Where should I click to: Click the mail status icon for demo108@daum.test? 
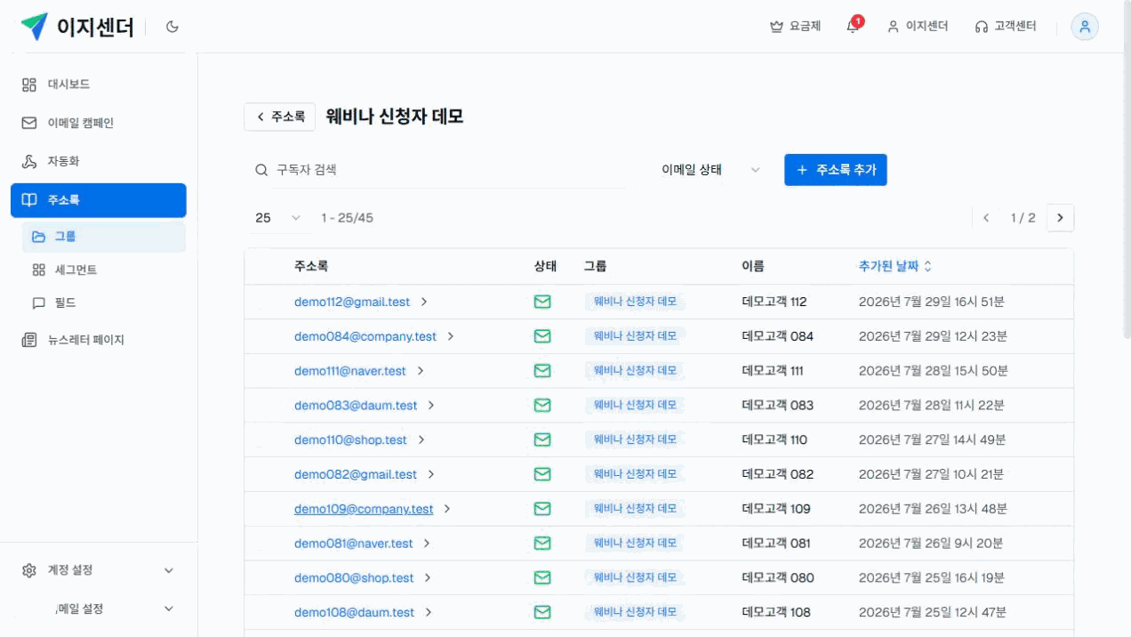tap(542, 612)
